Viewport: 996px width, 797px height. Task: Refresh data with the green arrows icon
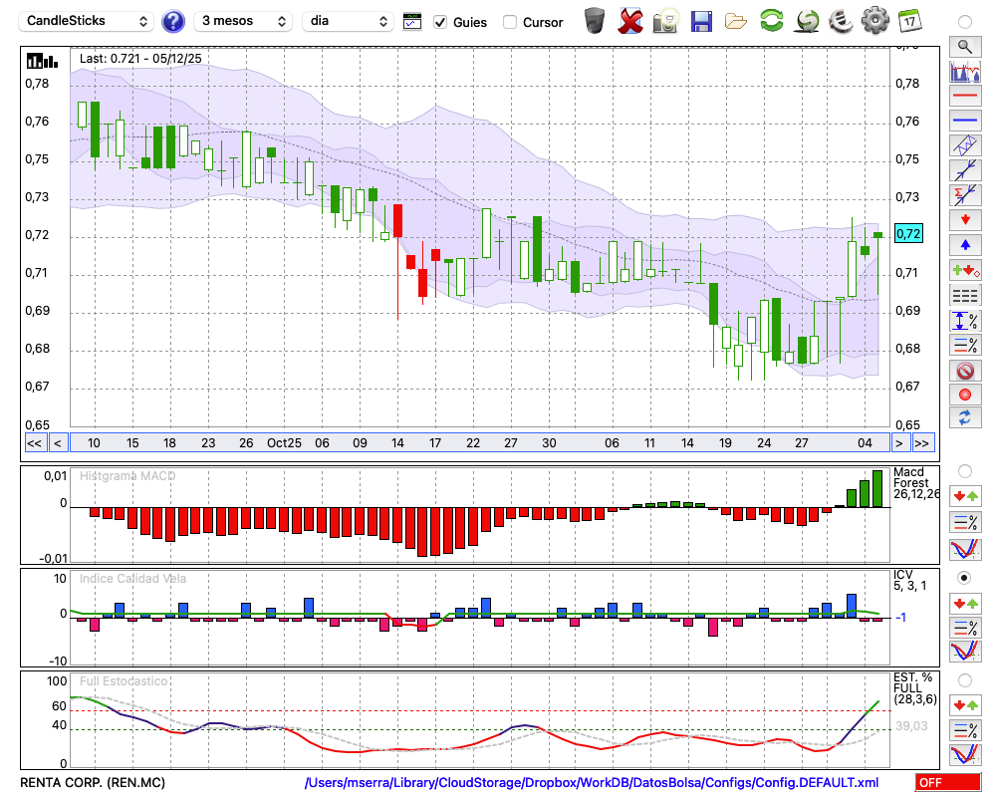(x=772, y=20)
